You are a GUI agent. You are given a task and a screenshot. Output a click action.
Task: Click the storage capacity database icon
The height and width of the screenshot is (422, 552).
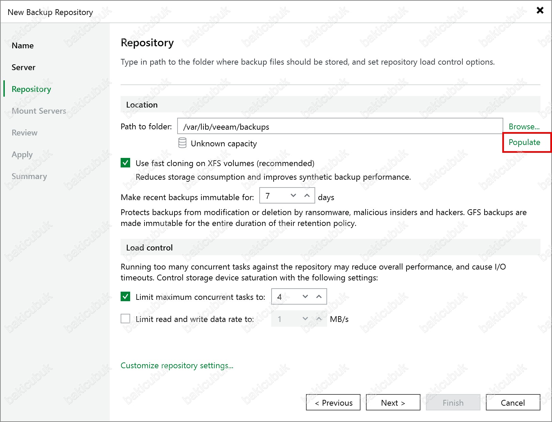tap(182, 143)
